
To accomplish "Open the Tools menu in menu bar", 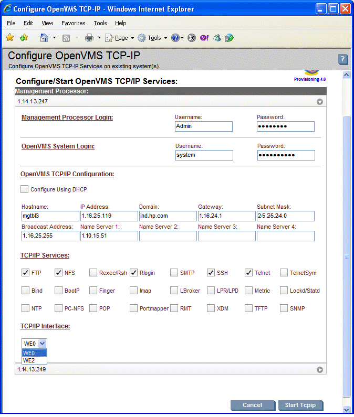I will click(x=100, y=23).
